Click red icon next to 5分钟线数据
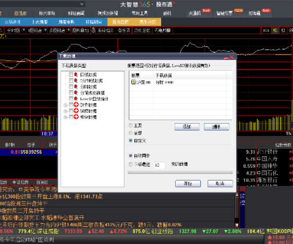The width and height of the screenshot is (293, 244). [x=76, y=81]
